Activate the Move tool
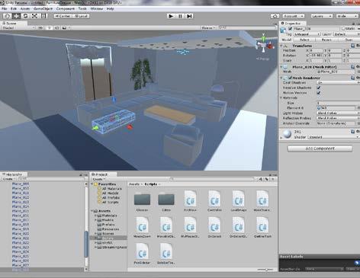This screenshot has height=278, width=360. tap(16, 16)
